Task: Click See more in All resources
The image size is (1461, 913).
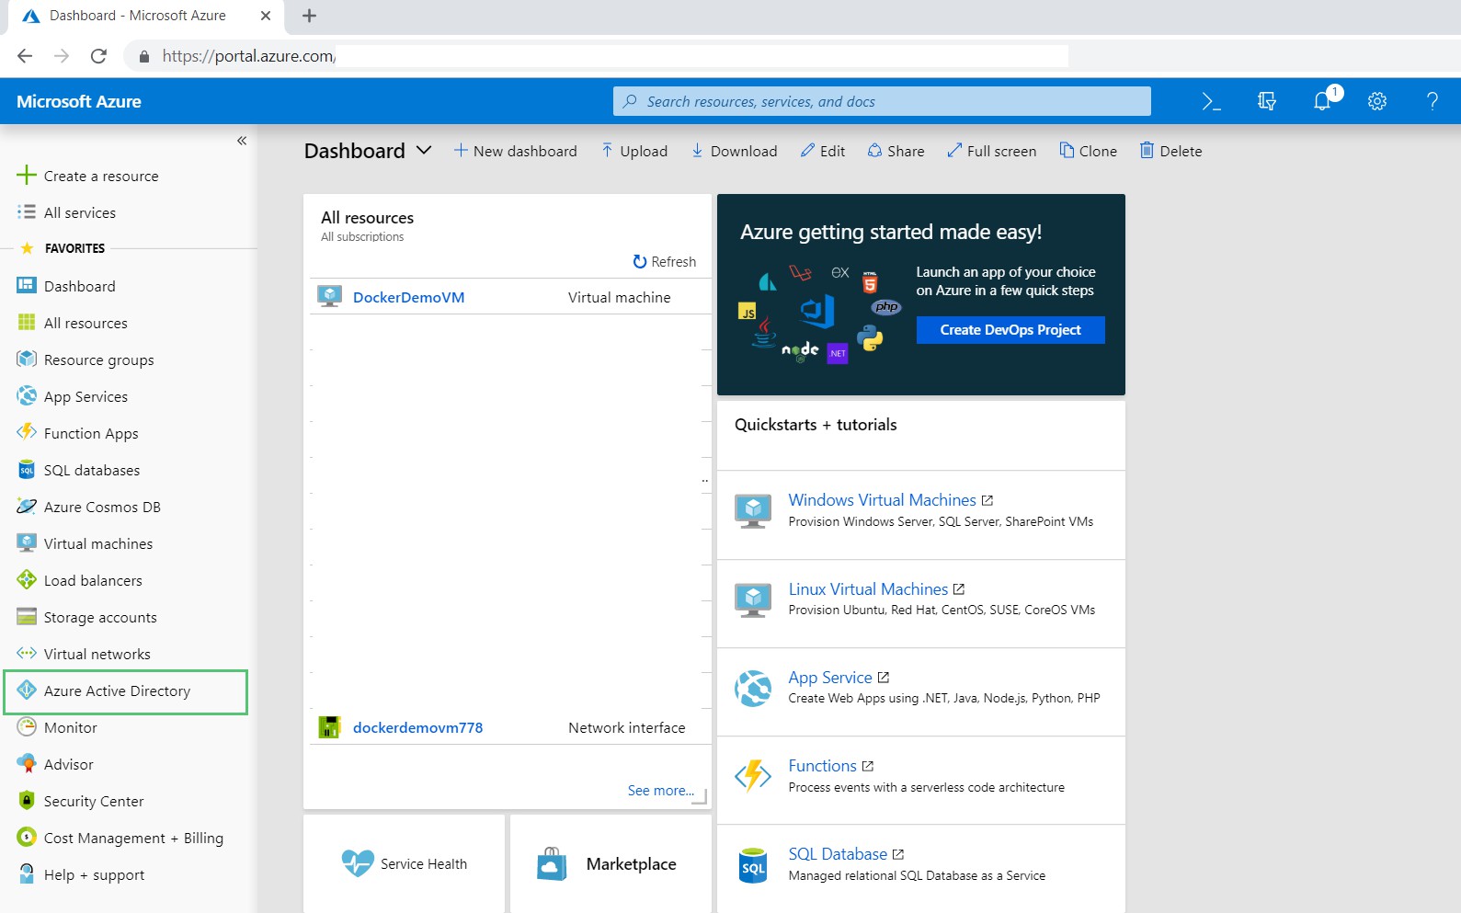Action: click(x=659, y=791)
